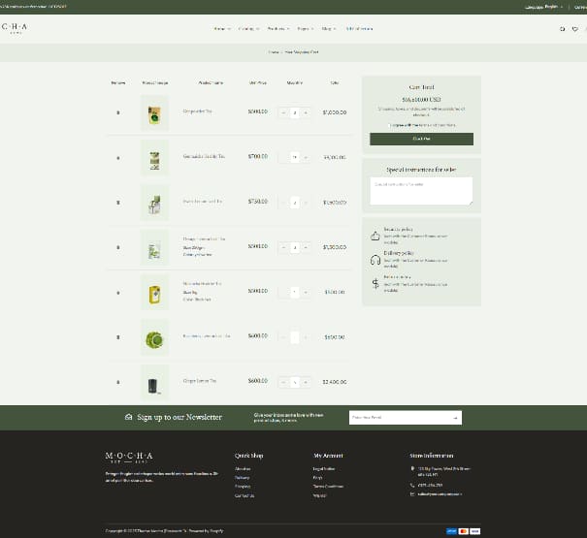This screenshot has width=587, height=538.
Task: Click the Security policy shield icon
Action: point(375,235)
